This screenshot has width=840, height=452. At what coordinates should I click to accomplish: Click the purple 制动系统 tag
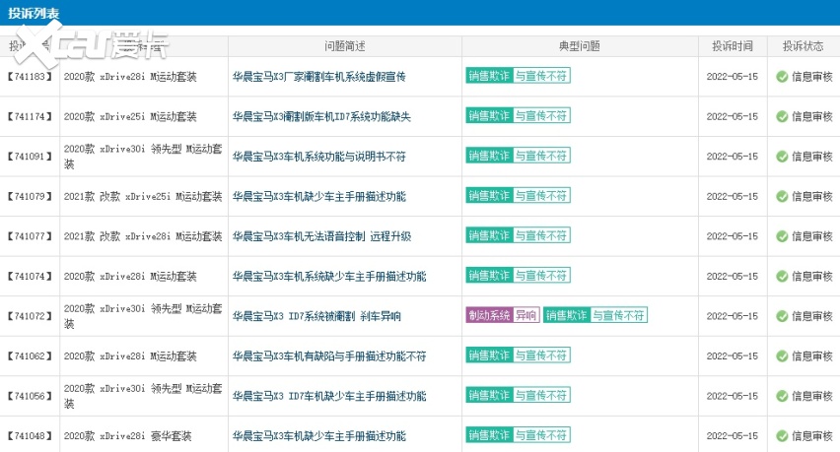tap(490, 315)
